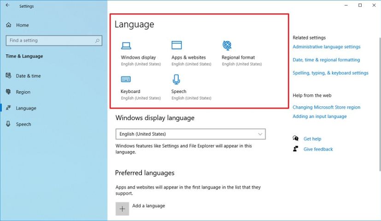Open Date, time & regional formatting link
381x221 pixels.
[x=326, y=60]
